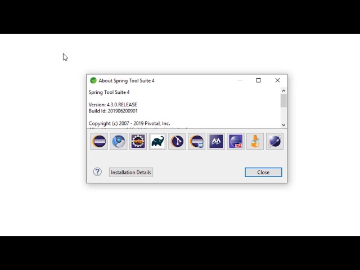Click the X button in dialog title bar
Screen dimensions: 360x270
coord(277,80)
